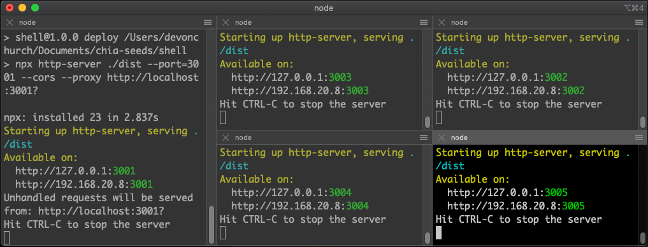
Task: Click "Hit CTRL-C" line in port 3002 pane
Action: (519, 104)
